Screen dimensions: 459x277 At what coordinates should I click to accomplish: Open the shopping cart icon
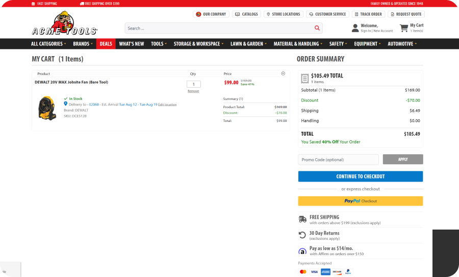404,28
